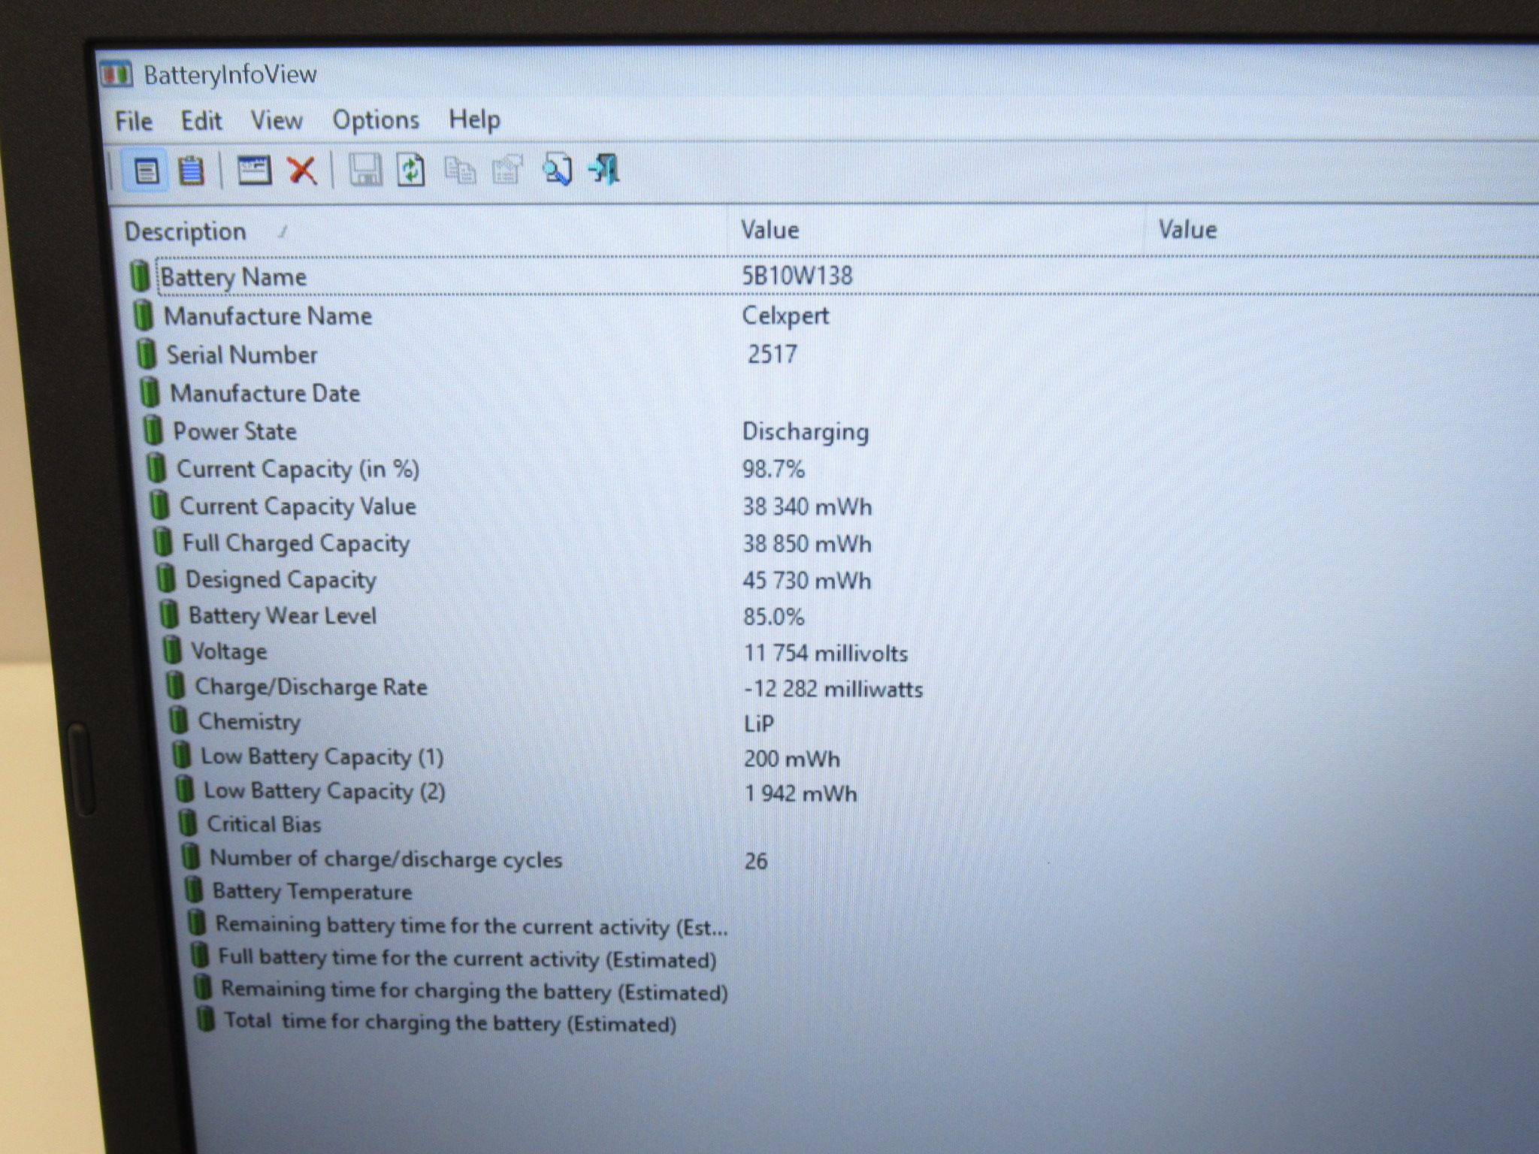Select Battery Information view toolbar icon
Image resolution: width=1539 pixels, height=1154 pixels.
pyautogui.click(x=146, y=171)
